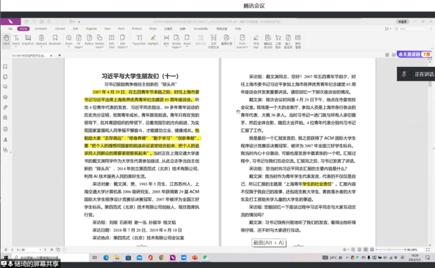Open the Accessibility tab
435x268 pixels.
tap(201, 29)
